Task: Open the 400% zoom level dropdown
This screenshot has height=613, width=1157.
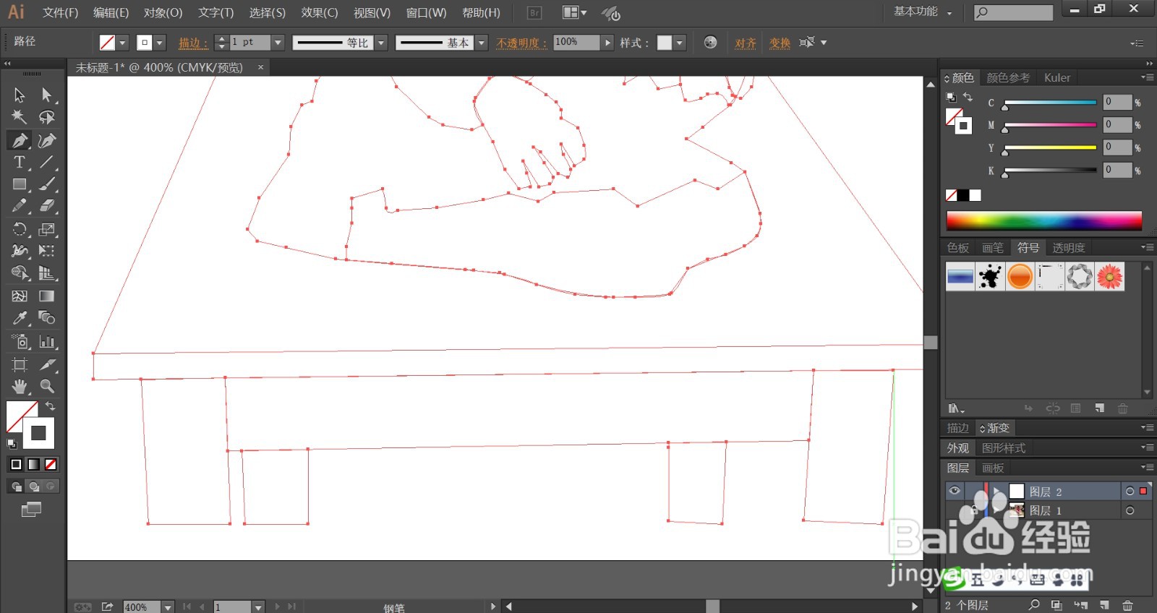Action: click(x=168, y=607)
